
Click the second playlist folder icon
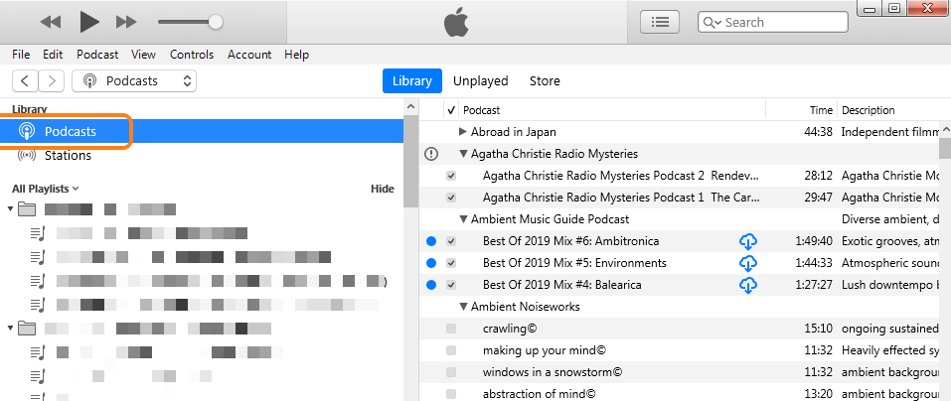(x=27, y=329)
